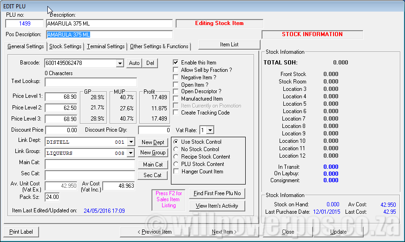405x242 pixels.
Task: Open the Link Group dropdown
Action: pyautogui.click(x=131, y=153)
